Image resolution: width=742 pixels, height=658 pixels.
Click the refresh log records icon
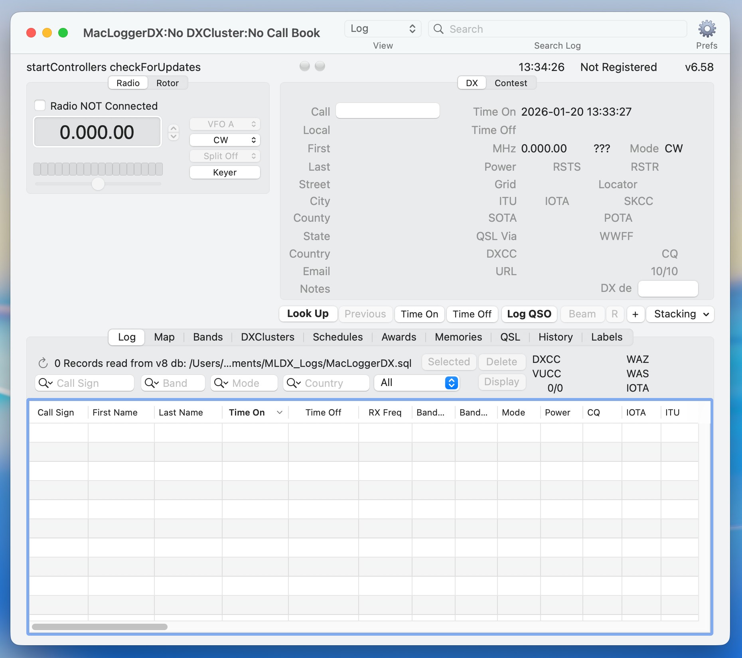pos(43,363)
